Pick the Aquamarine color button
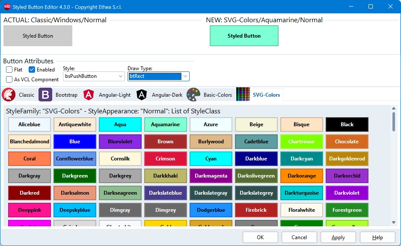Viewport: 401px width, 246px height. [166, 124]
